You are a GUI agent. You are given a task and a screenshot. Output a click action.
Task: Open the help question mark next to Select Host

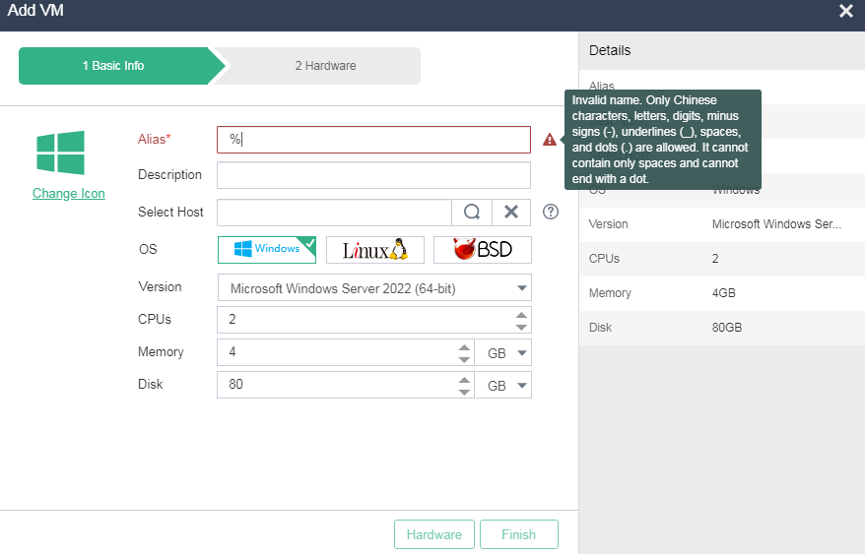click(x=551, y=212)
